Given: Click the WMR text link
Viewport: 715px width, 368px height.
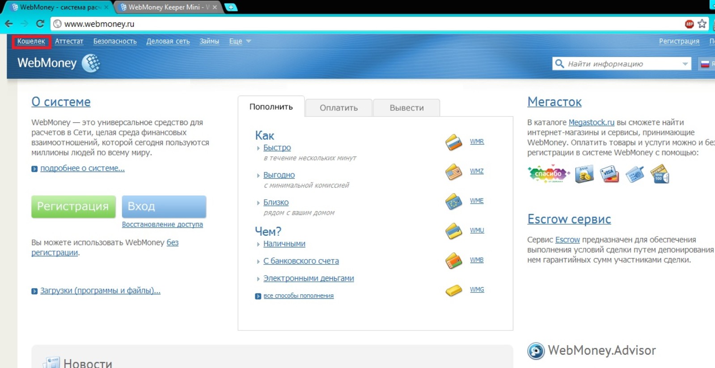Looking at the screenshot, I should point(477,142).
